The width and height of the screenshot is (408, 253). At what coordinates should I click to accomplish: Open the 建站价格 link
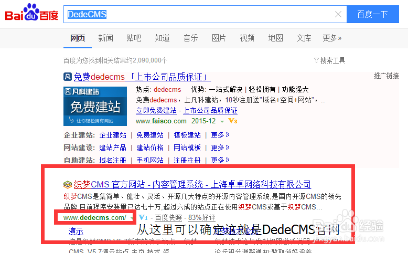[x=150, y=147]
